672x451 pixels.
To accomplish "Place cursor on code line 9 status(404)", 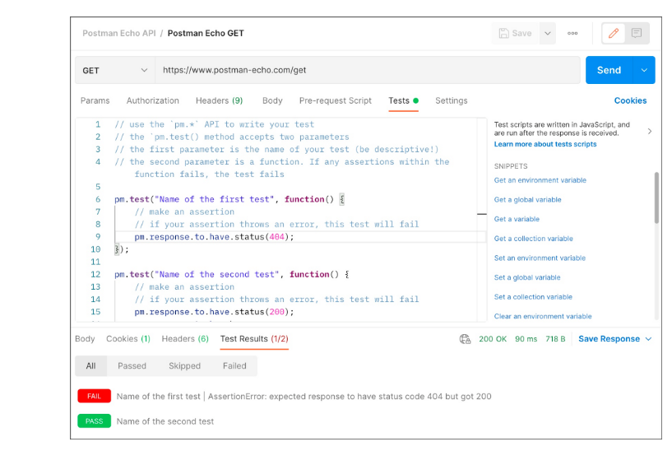I will pyautogui.click(x=214, y=237).
